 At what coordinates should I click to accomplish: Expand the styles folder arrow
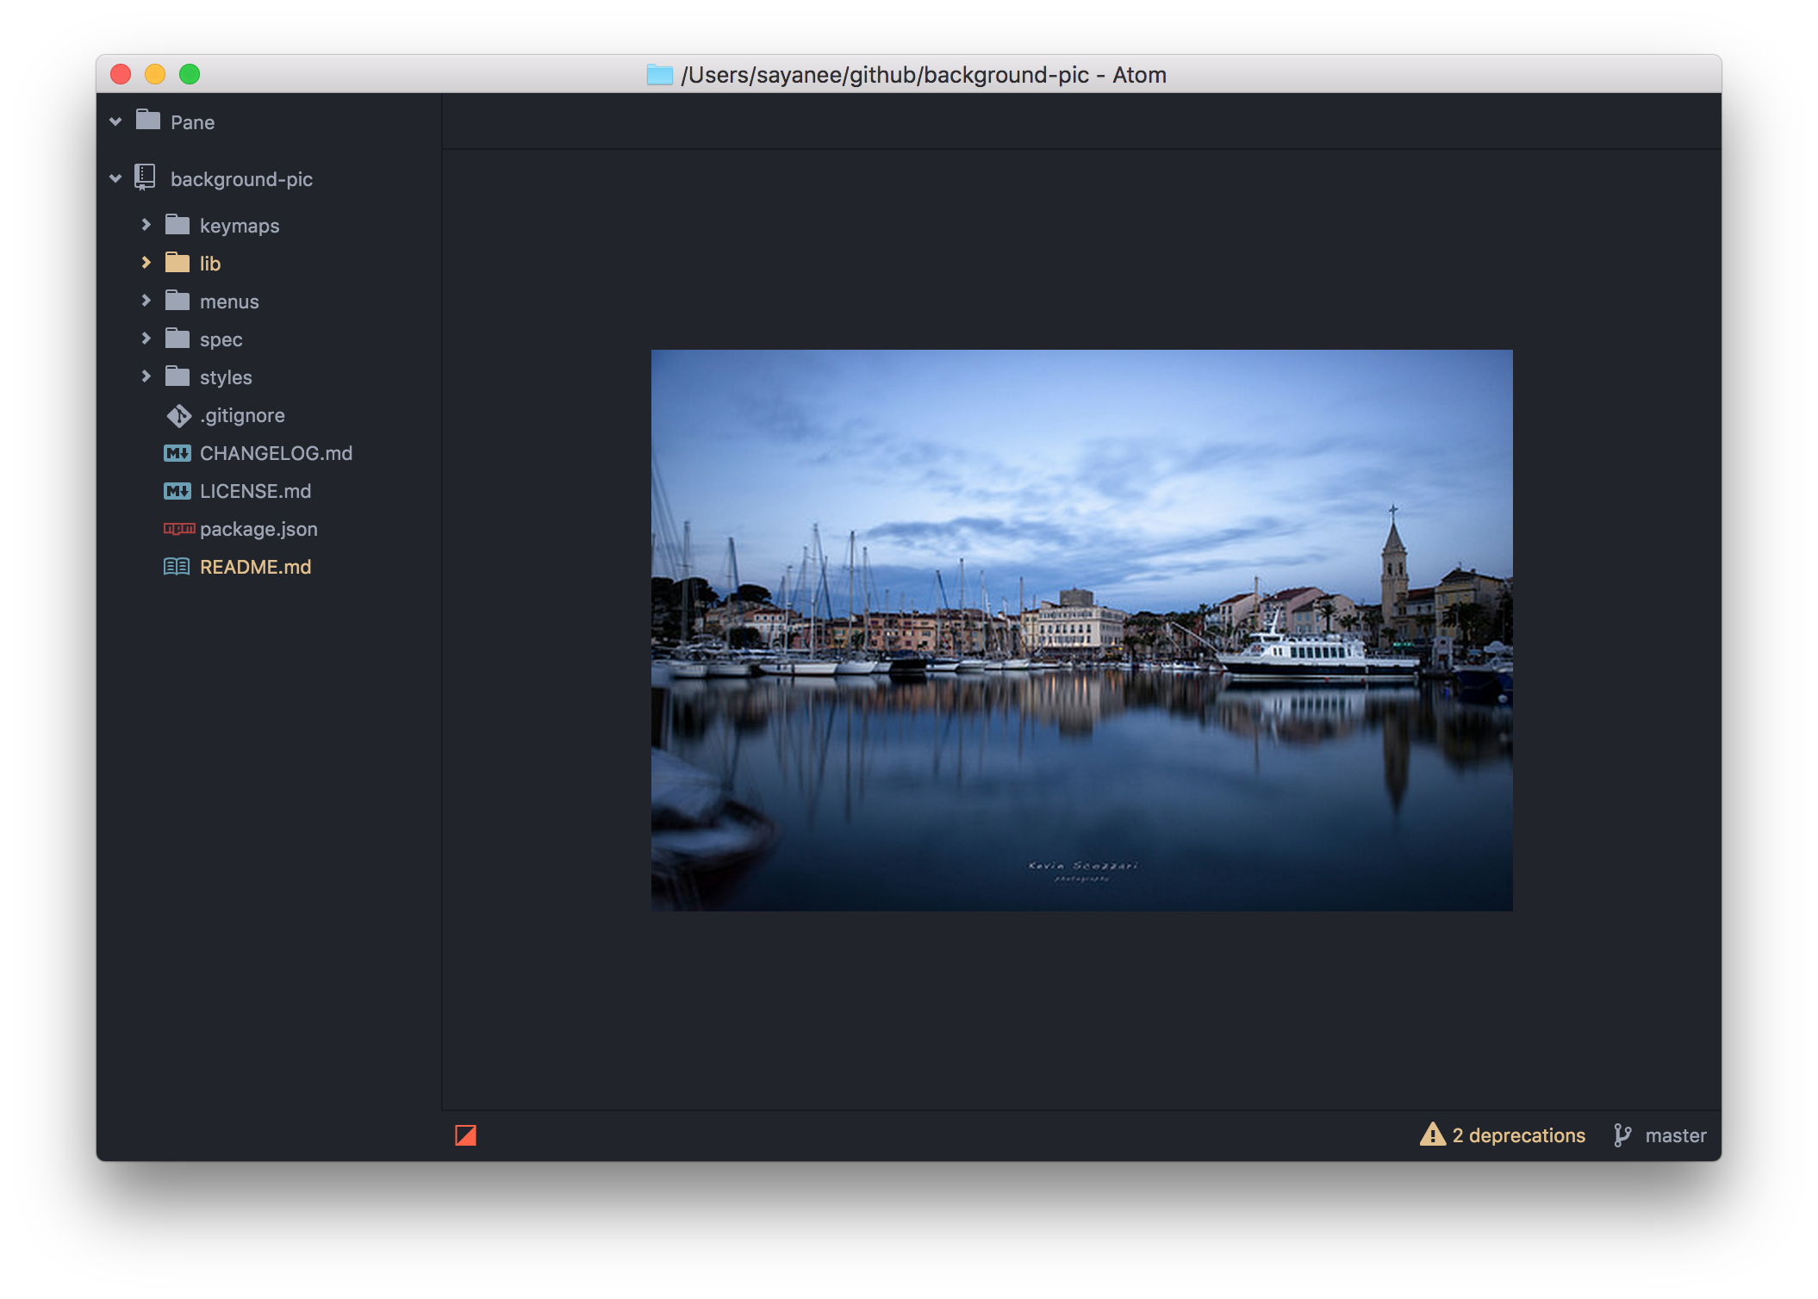[146, 376]
